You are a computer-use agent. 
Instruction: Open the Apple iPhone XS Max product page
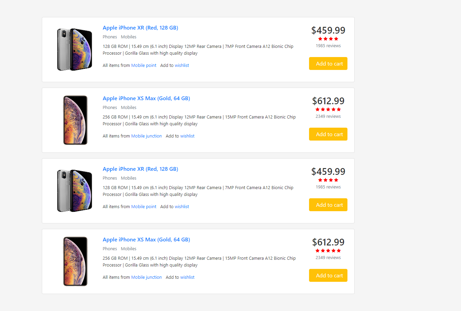[146, 98]
